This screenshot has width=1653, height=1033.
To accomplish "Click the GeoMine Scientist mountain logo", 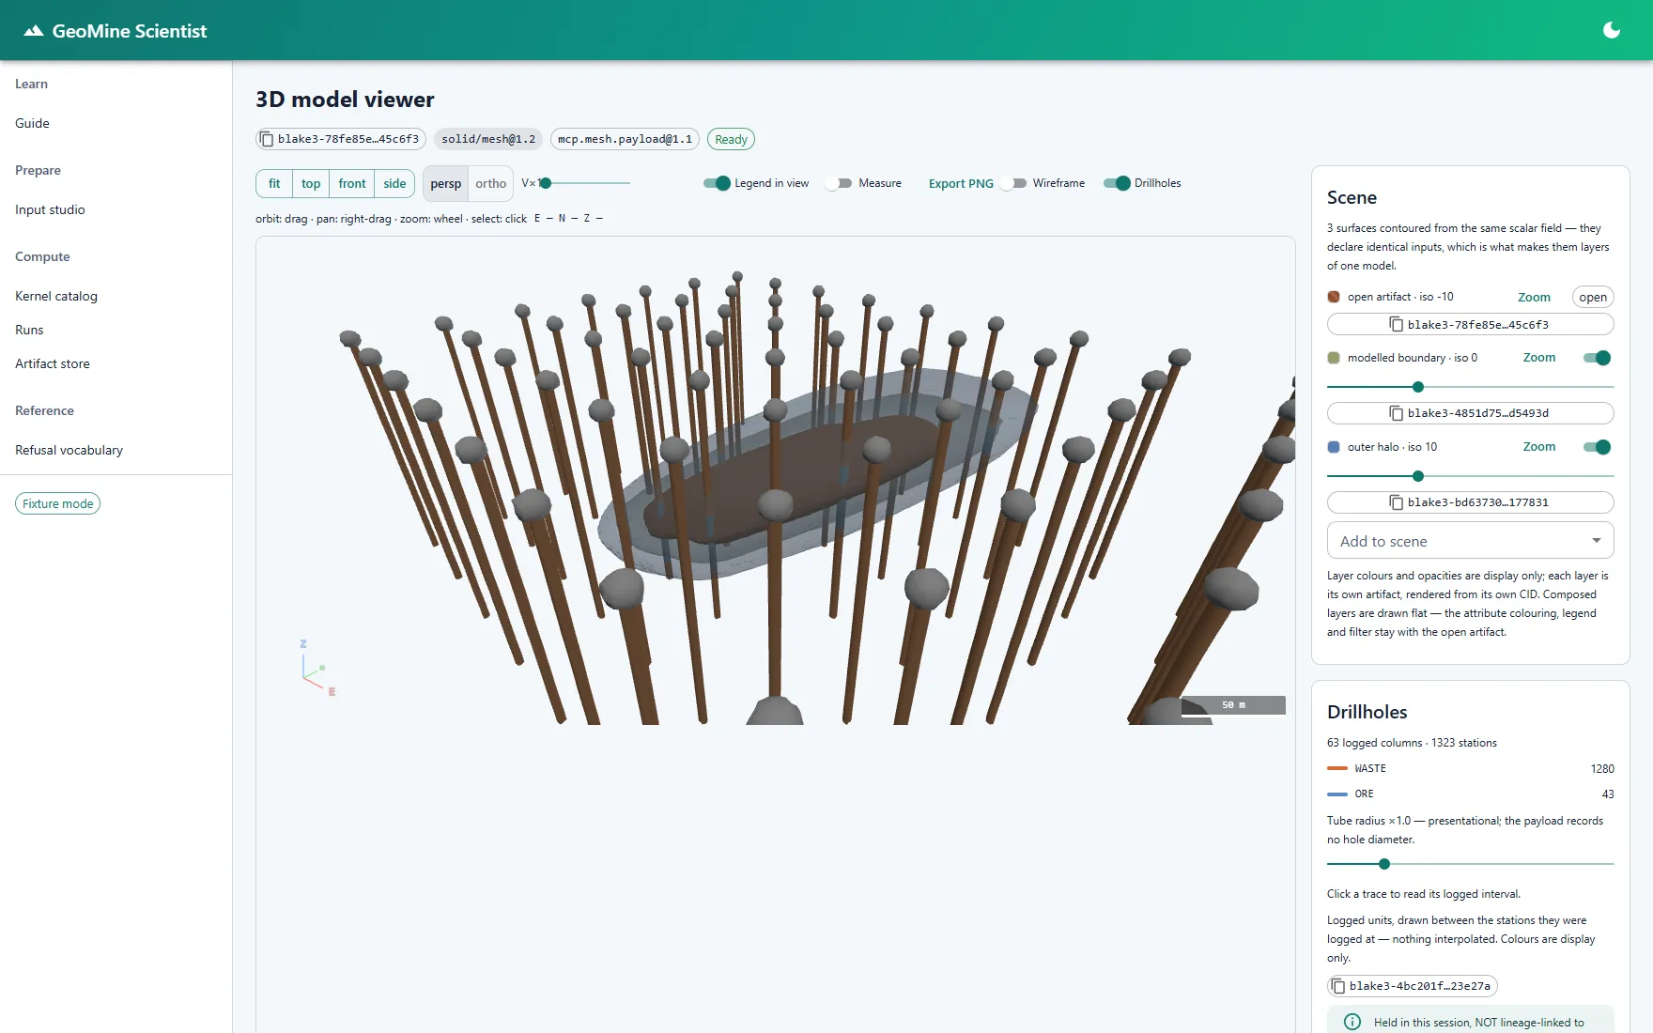I will click(x=34, y=31).
